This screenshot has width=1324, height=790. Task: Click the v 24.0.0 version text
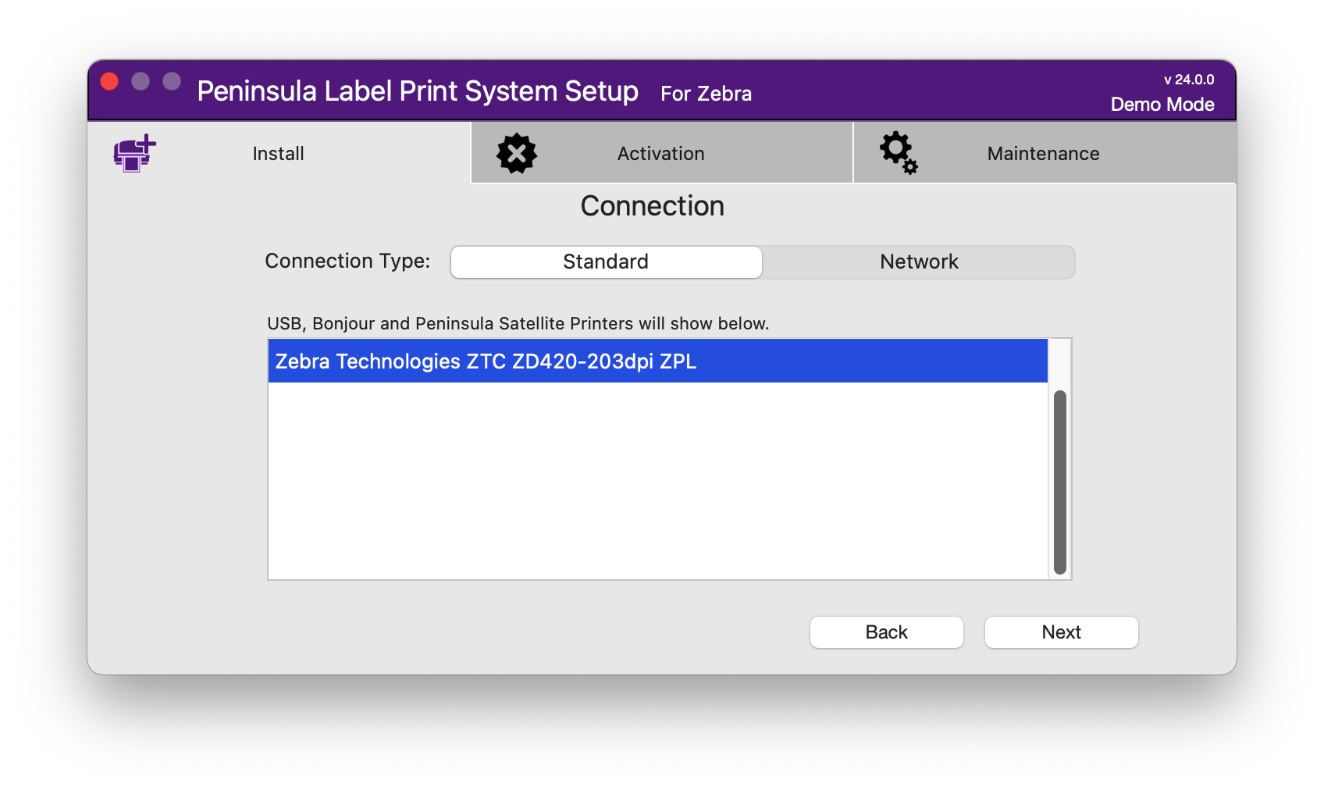tap(1189, 80)
